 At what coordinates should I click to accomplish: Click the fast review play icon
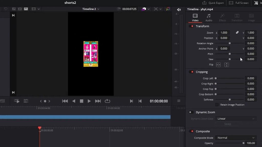click(17, 101)
